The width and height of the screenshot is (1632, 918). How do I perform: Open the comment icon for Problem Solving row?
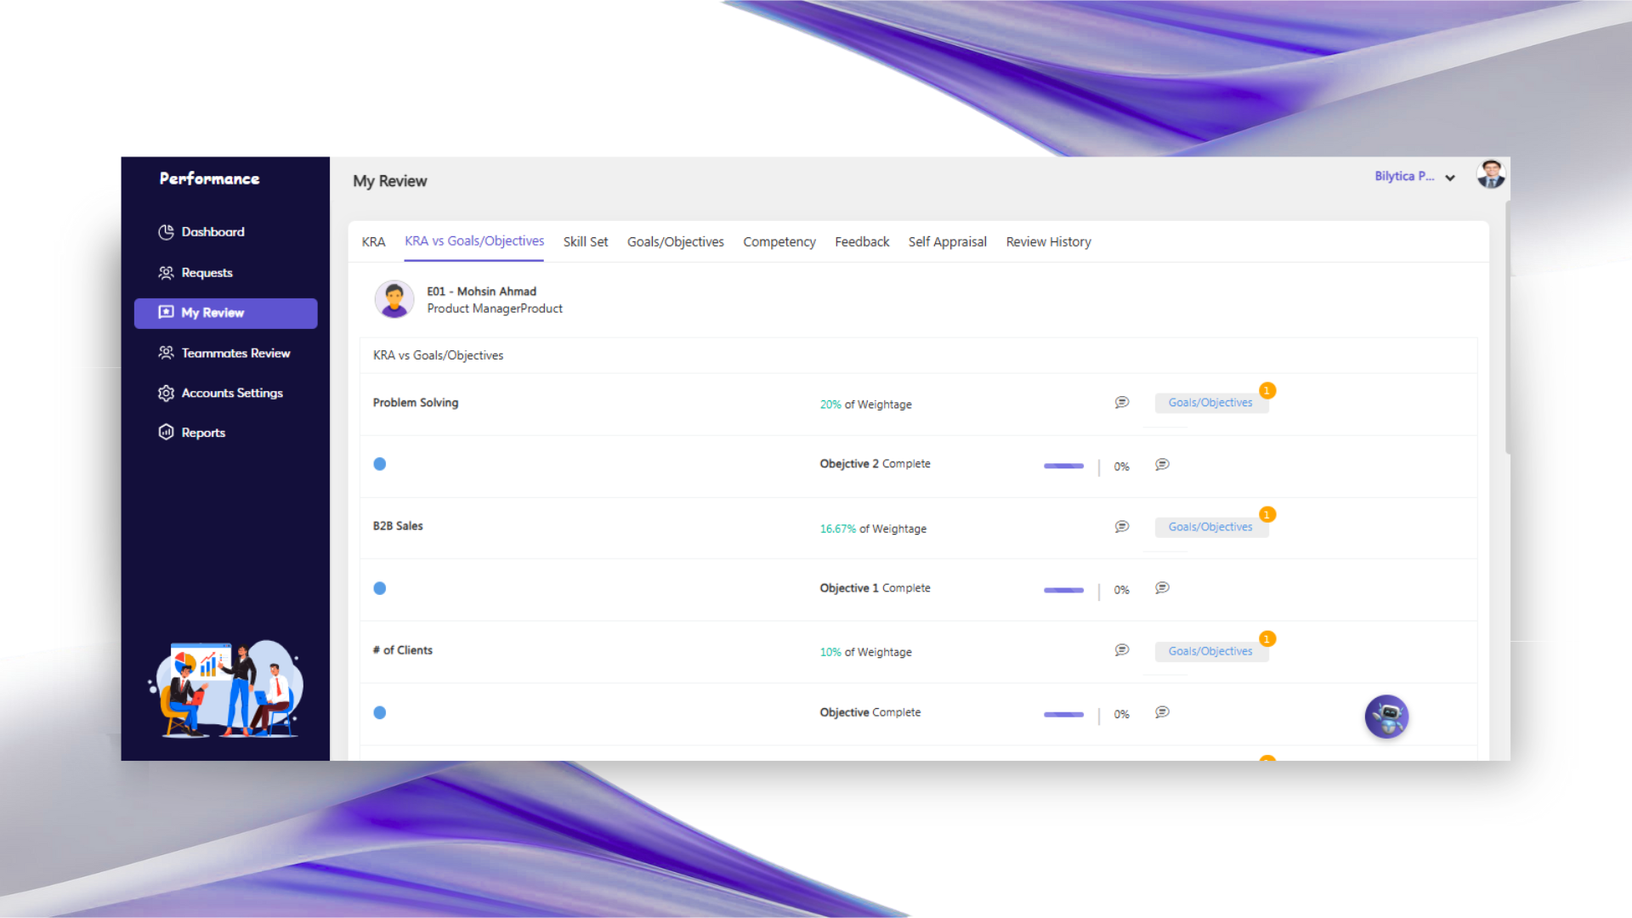point(1122,402)
